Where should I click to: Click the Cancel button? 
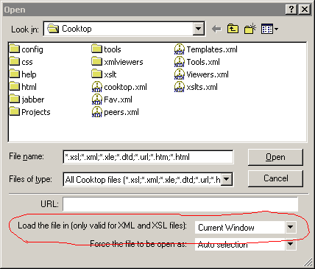pyautogui.click(x=275, y=178)
